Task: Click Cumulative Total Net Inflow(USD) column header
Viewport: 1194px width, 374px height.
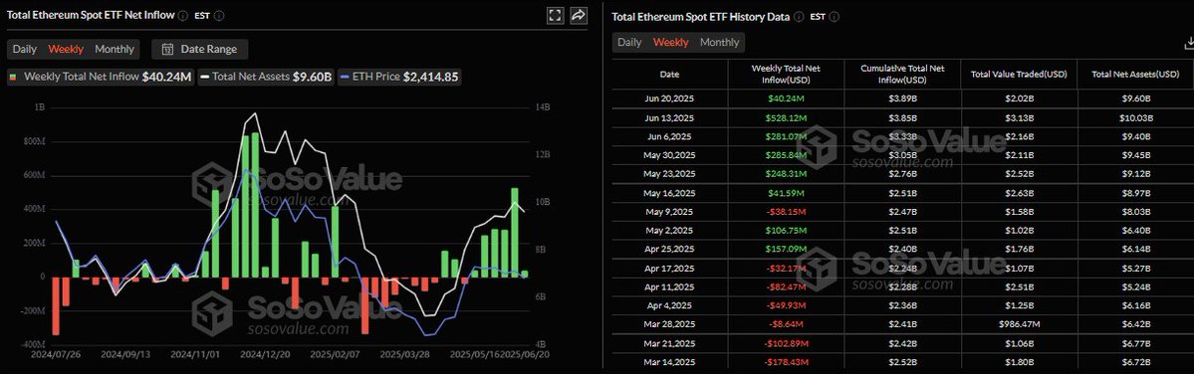Action: (x=902, y=75)
